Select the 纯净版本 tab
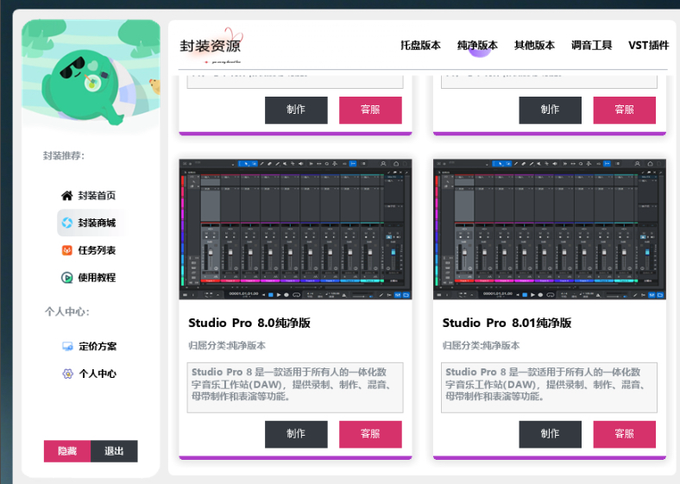Screen dimensions: 680x484 click(x=477, y=46)
